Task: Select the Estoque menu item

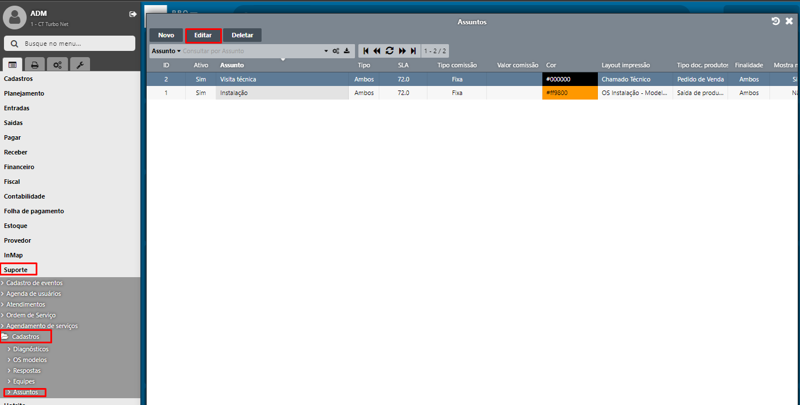Action: point(16,226)
